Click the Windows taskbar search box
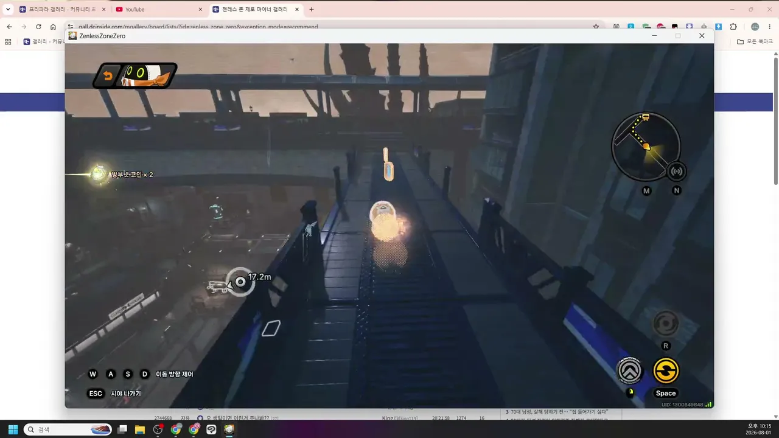This screenshot has height=438, width=779. pos(68,429)
